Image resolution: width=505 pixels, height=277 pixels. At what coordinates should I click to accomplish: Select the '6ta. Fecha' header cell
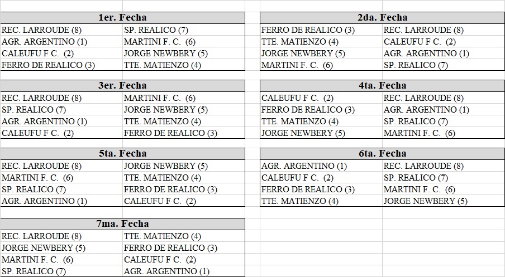point(382,154)
